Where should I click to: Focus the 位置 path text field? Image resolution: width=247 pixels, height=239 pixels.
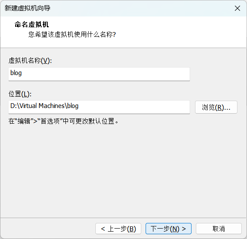point(99,107)
